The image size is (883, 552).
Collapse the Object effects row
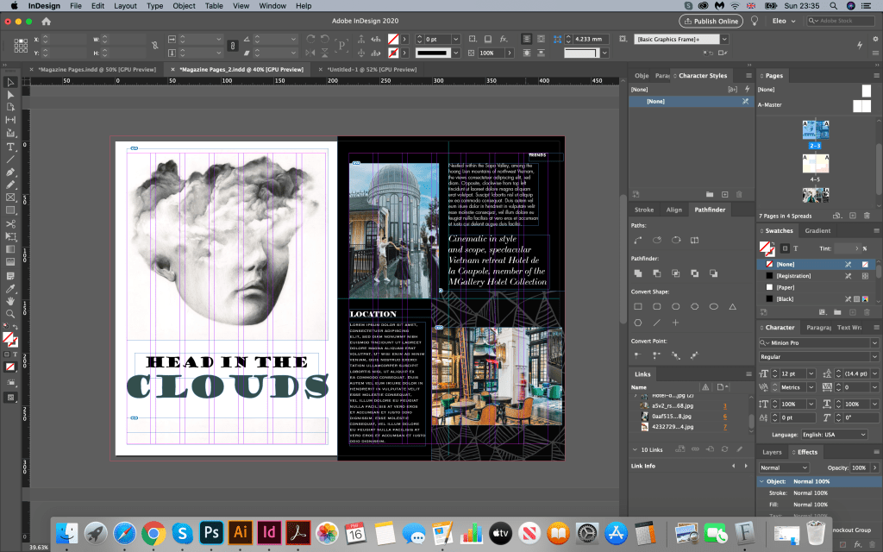tap(761, 480)
